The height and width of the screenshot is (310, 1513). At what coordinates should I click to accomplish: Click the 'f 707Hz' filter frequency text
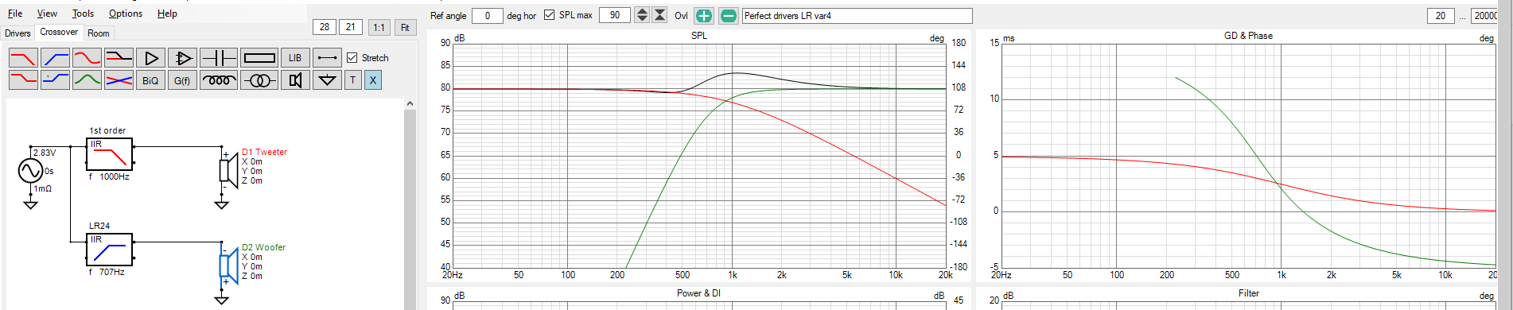tap(107, 272)
